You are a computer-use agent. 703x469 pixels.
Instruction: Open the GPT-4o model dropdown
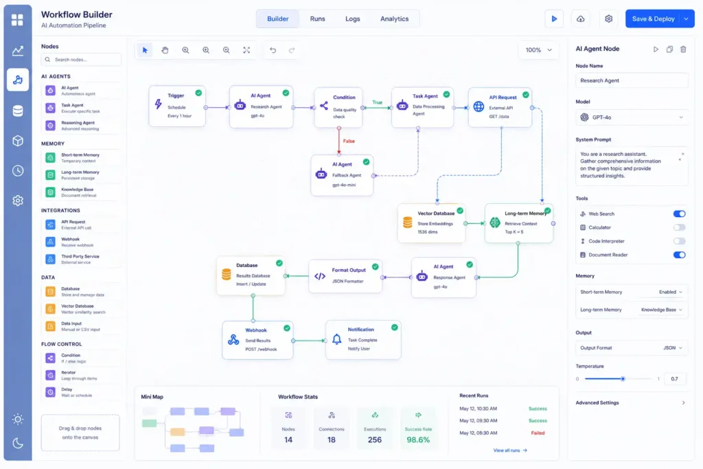(632, 117)
